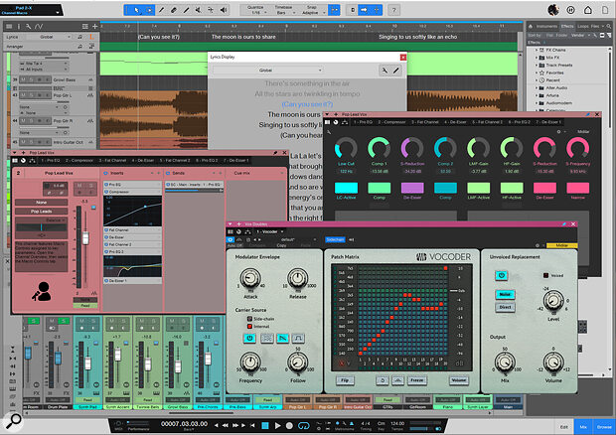
Task: Open the Edit view tab
Action: 563,427
